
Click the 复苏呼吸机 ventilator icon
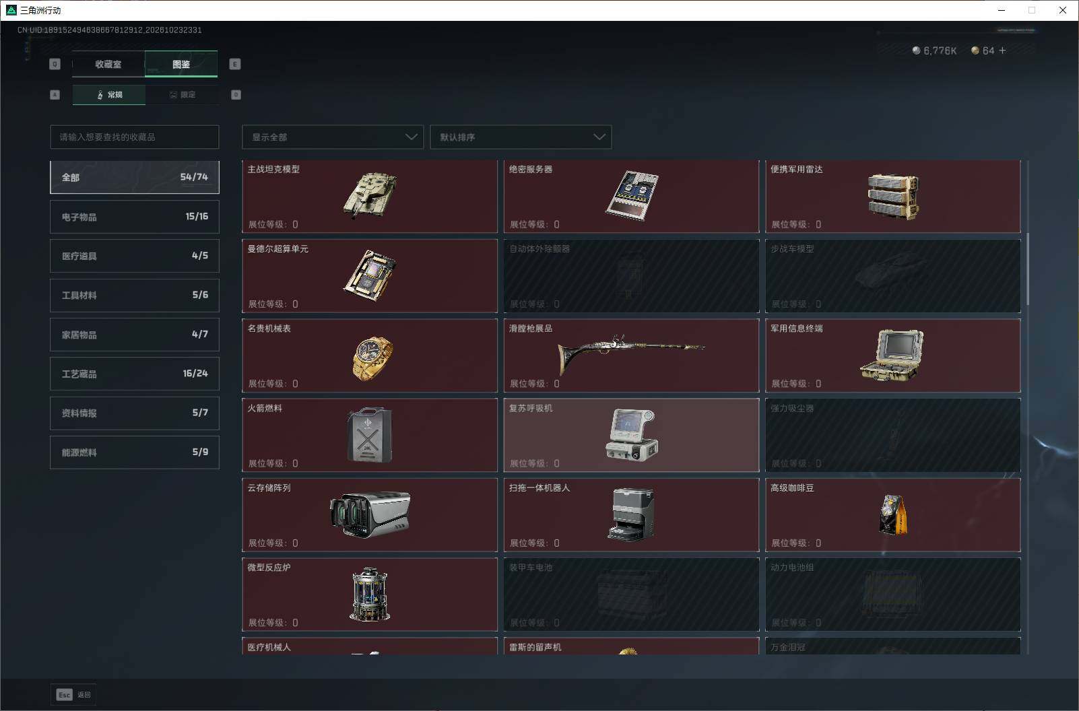[632, 435]
